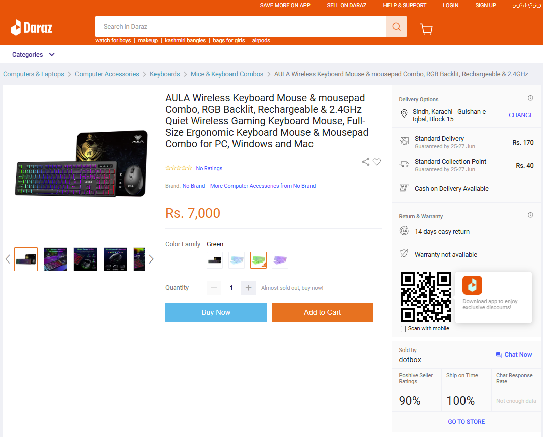
Task: Open the shopping cart icon
Action: tap(426, 29)
